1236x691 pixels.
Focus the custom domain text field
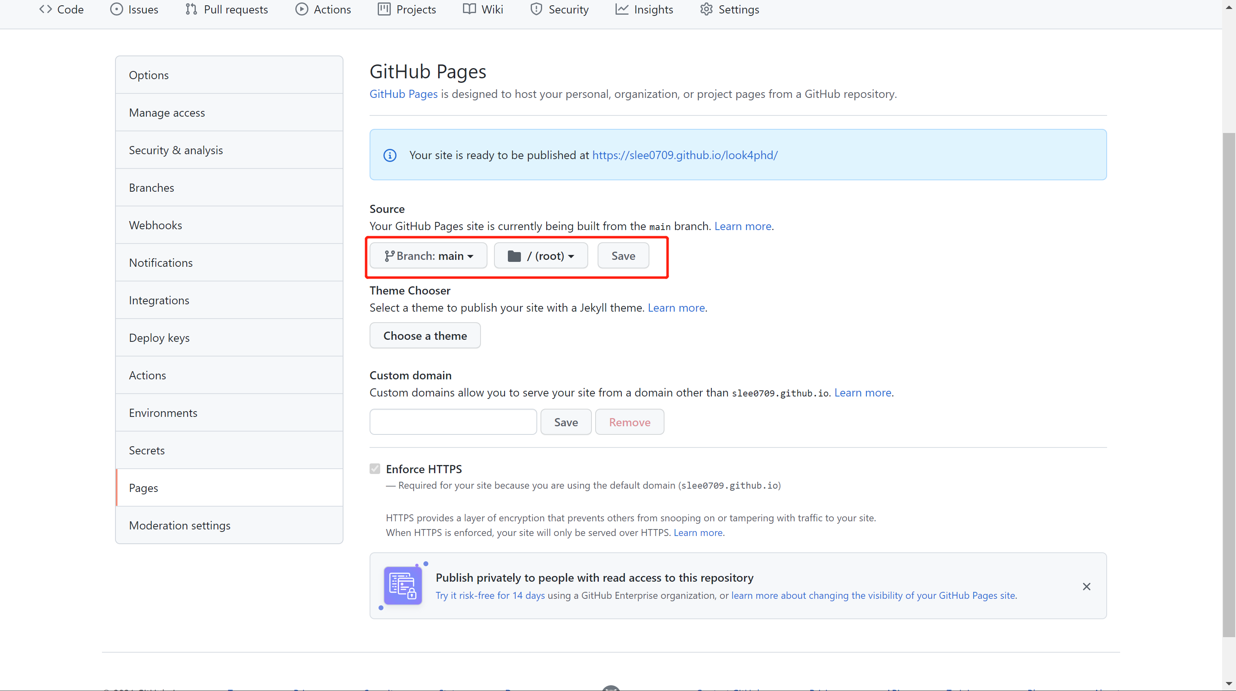point(453,422)
